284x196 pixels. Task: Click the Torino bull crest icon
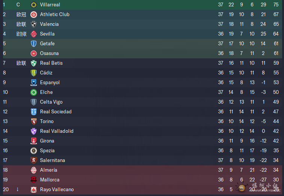click(x=34, y=122)
